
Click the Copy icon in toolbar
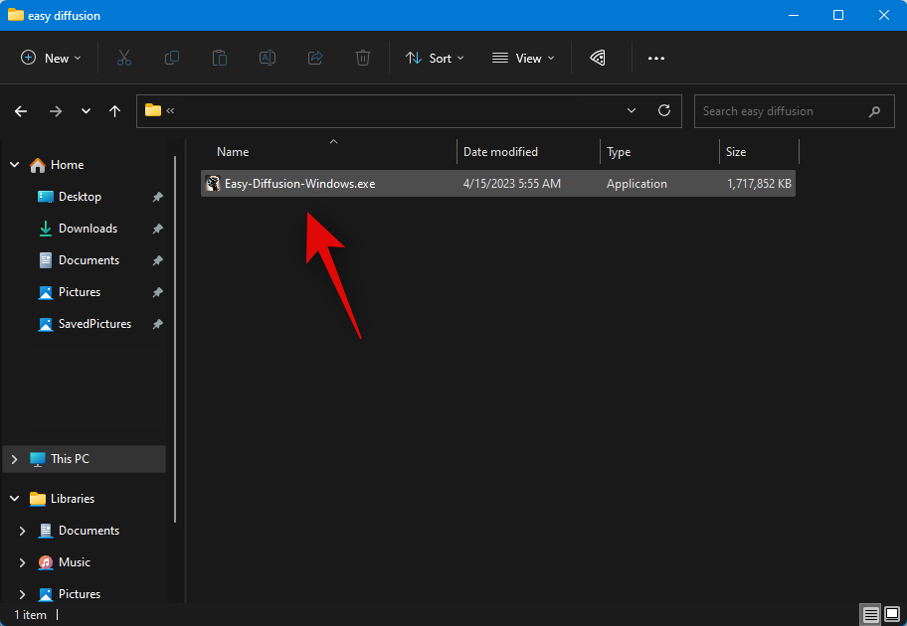(172, 59)
